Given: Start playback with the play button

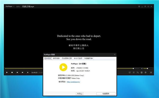Looking at the screenshot, I should (x=7, y=72).
